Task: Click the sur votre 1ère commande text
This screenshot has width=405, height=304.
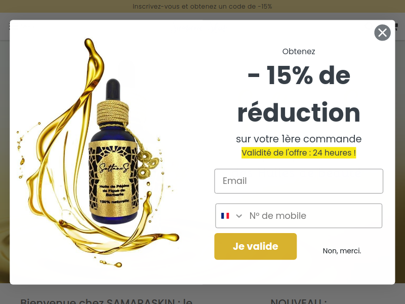Action: click(x=299, y=139)
